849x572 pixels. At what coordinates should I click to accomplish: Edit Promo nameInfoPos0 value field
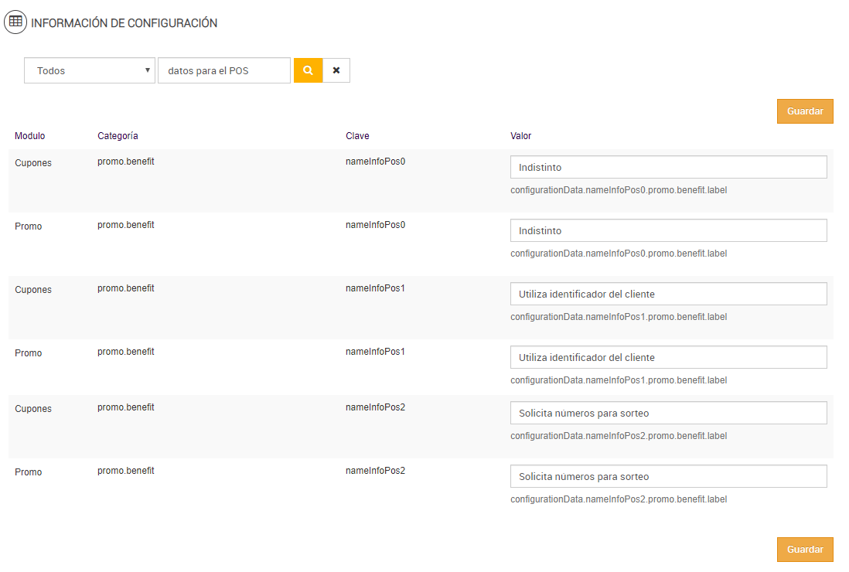point(668,231)
